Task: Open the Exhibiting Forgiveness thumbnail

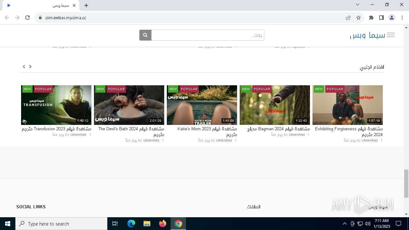Action: pos(348,105)
